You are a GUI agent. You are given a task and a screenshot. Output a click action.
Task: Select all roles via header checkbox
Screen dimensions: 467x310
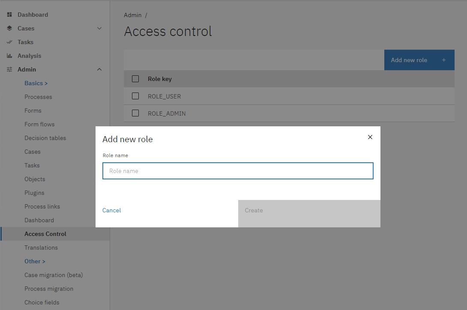pos(135,79)
